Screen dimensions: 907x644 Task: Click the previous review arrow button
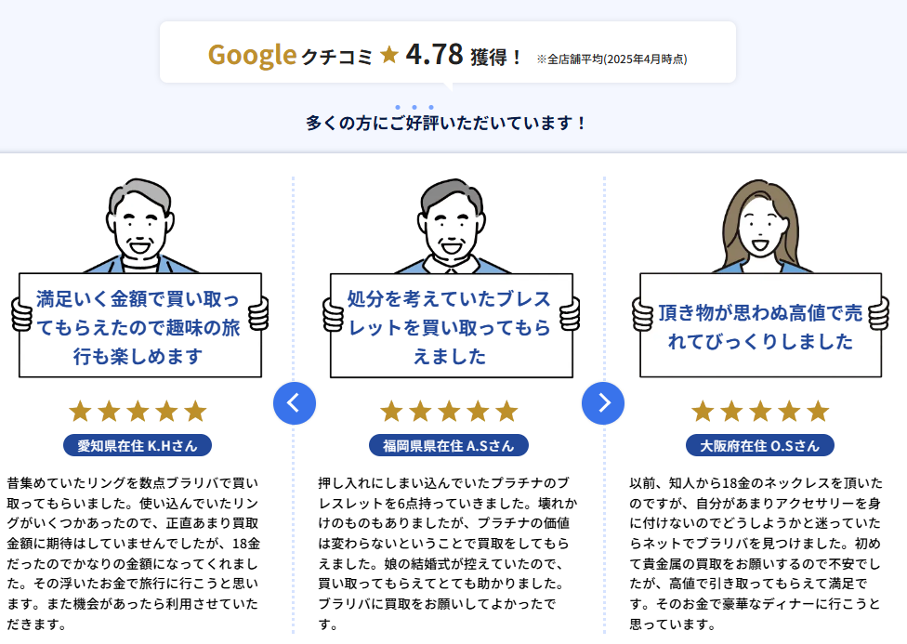295,402
